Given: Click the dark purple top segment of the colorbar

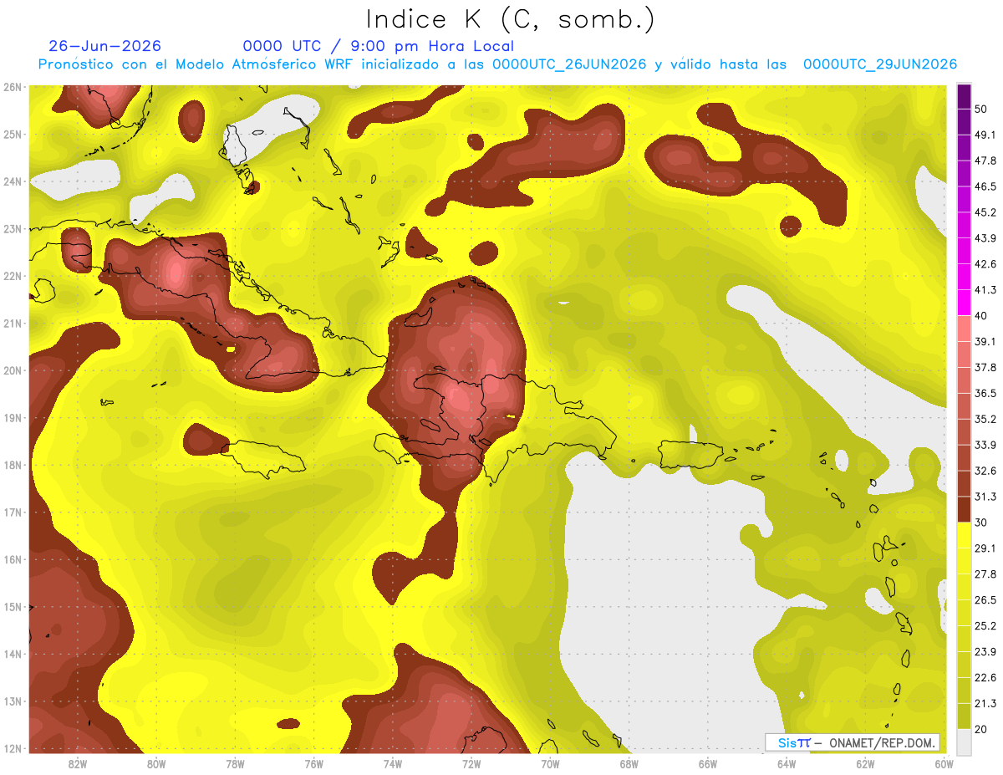Looking at the screenshot, I should click(965, 97).
